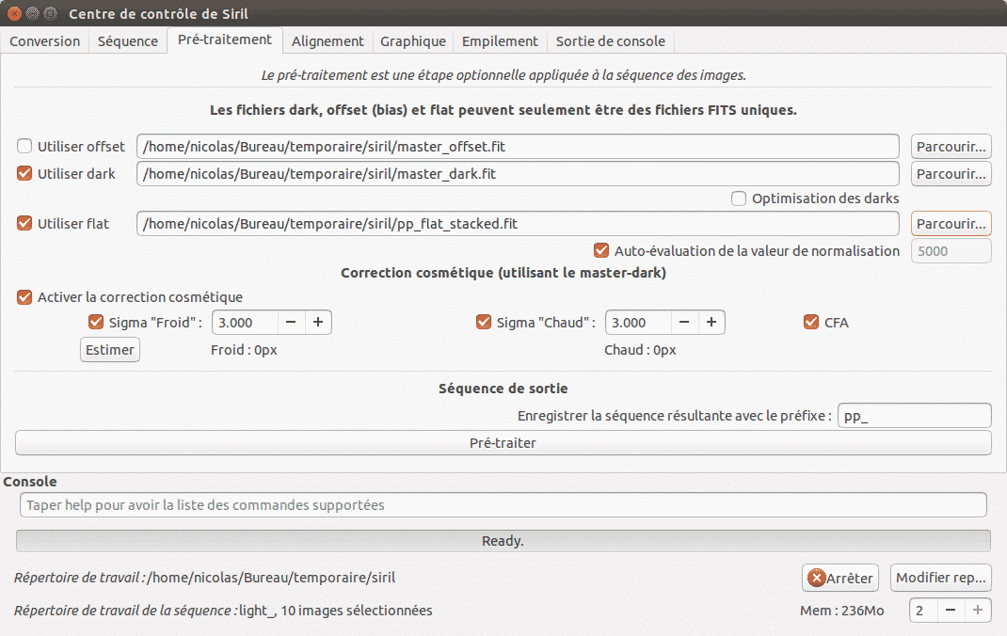Click the Sigma Froid value field

246,322
